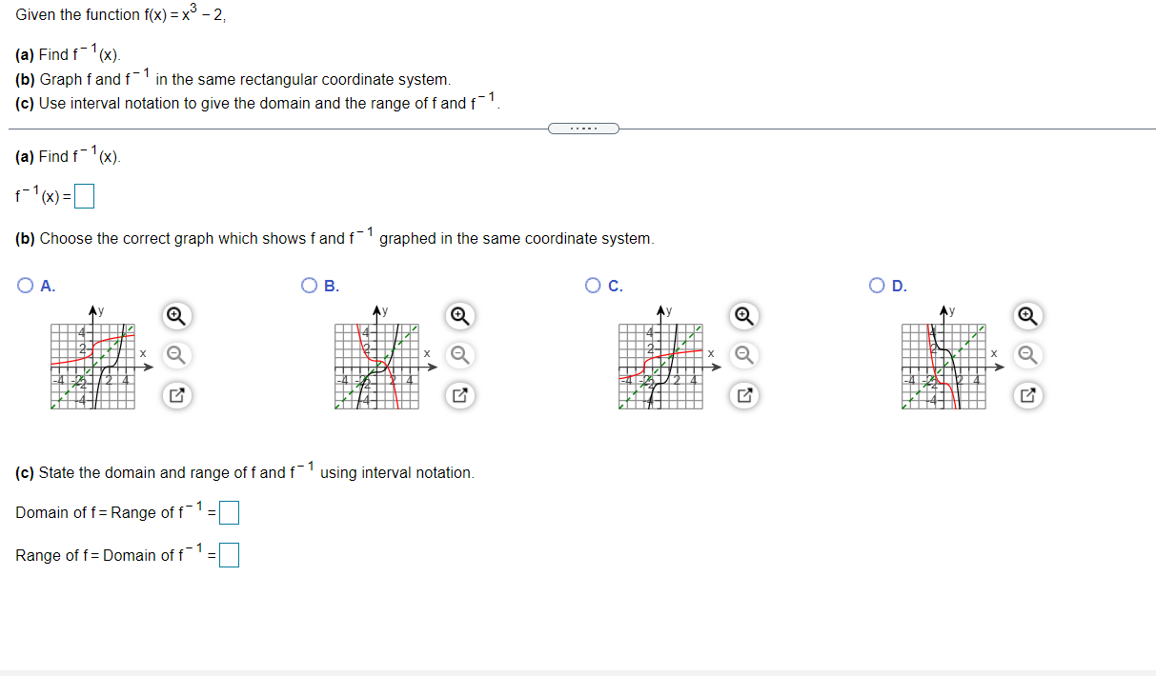Select answer choice A
Viewport: 1156px width, 676px height.
[23, 285]
